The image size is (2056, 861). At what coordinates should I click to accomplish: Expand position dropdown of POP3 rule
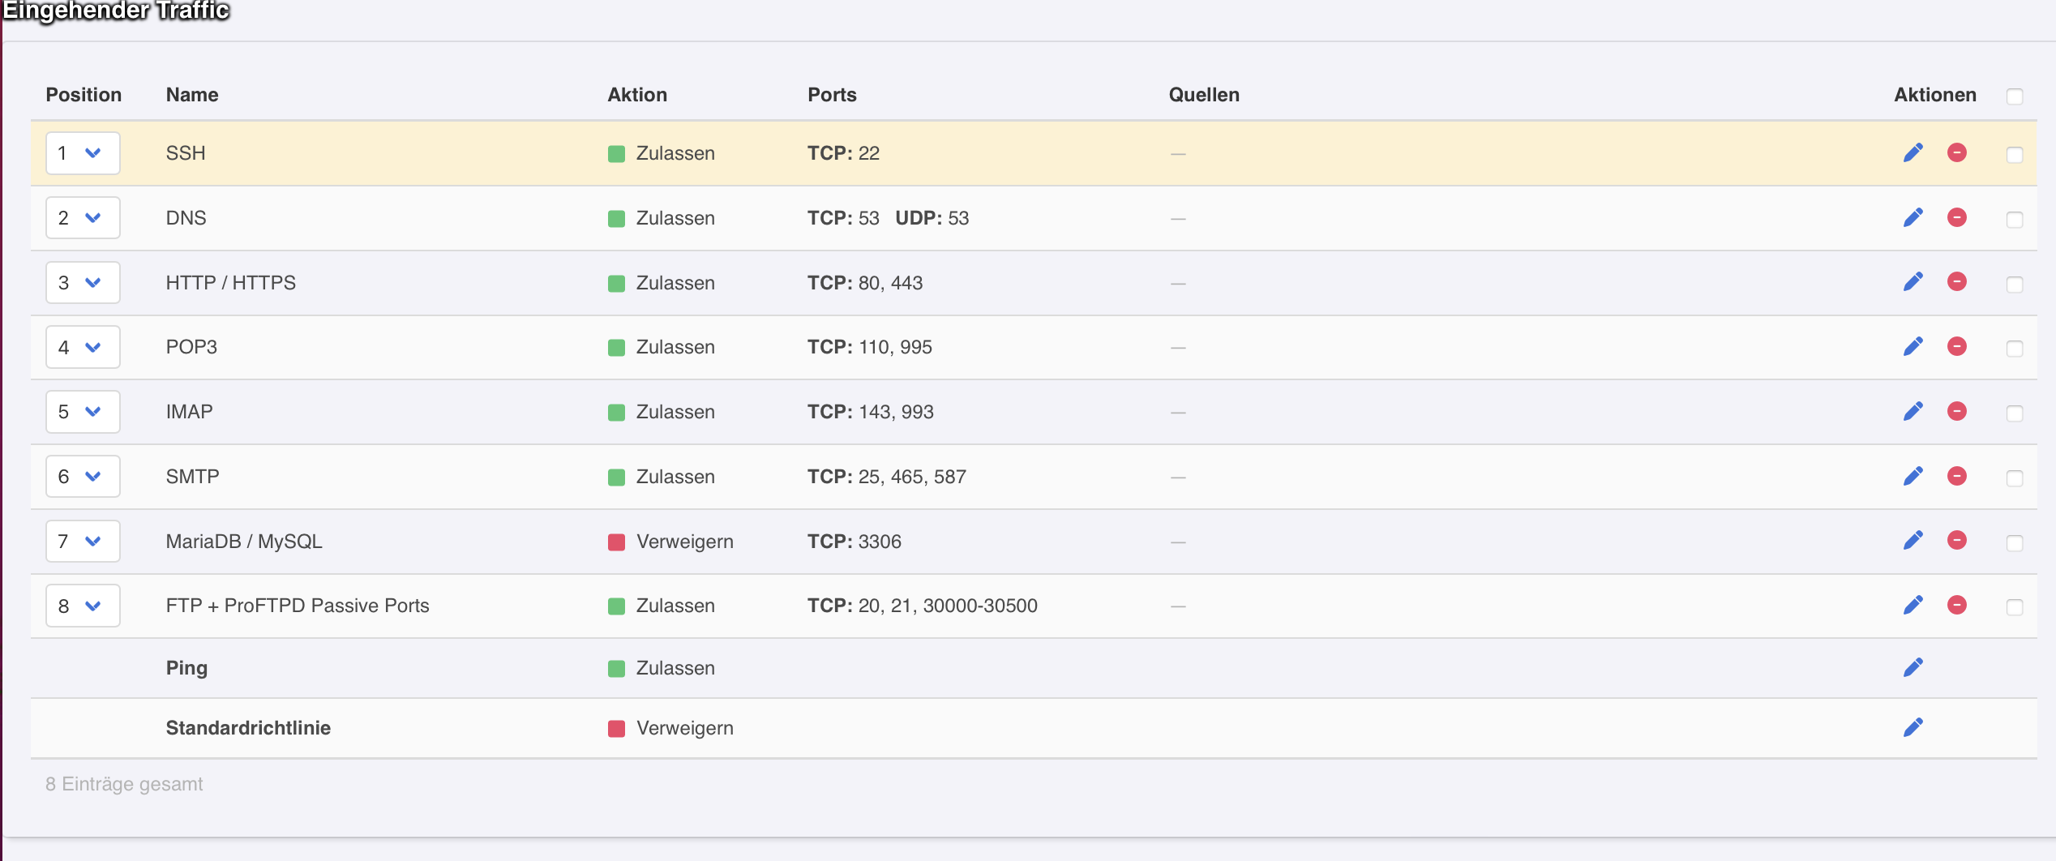[83, 347]
